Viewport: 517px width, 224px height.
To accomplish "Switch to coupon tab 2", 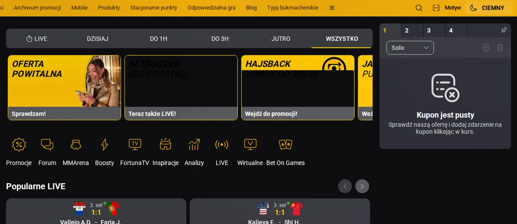I will click(412, 31).
